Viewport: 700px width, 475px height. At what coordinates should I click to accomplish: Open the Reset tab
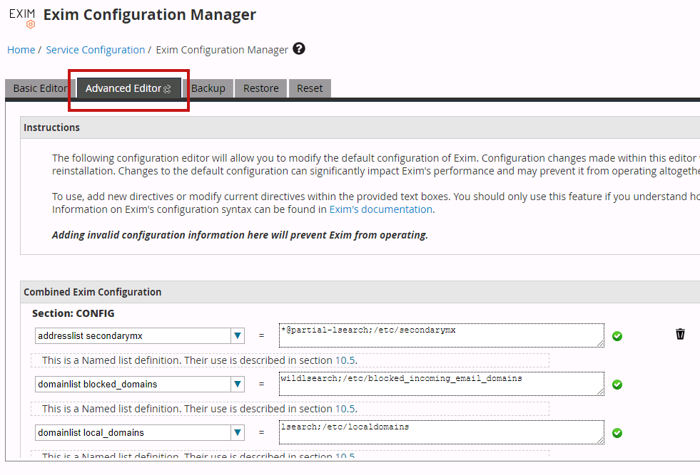coord(310,88)
